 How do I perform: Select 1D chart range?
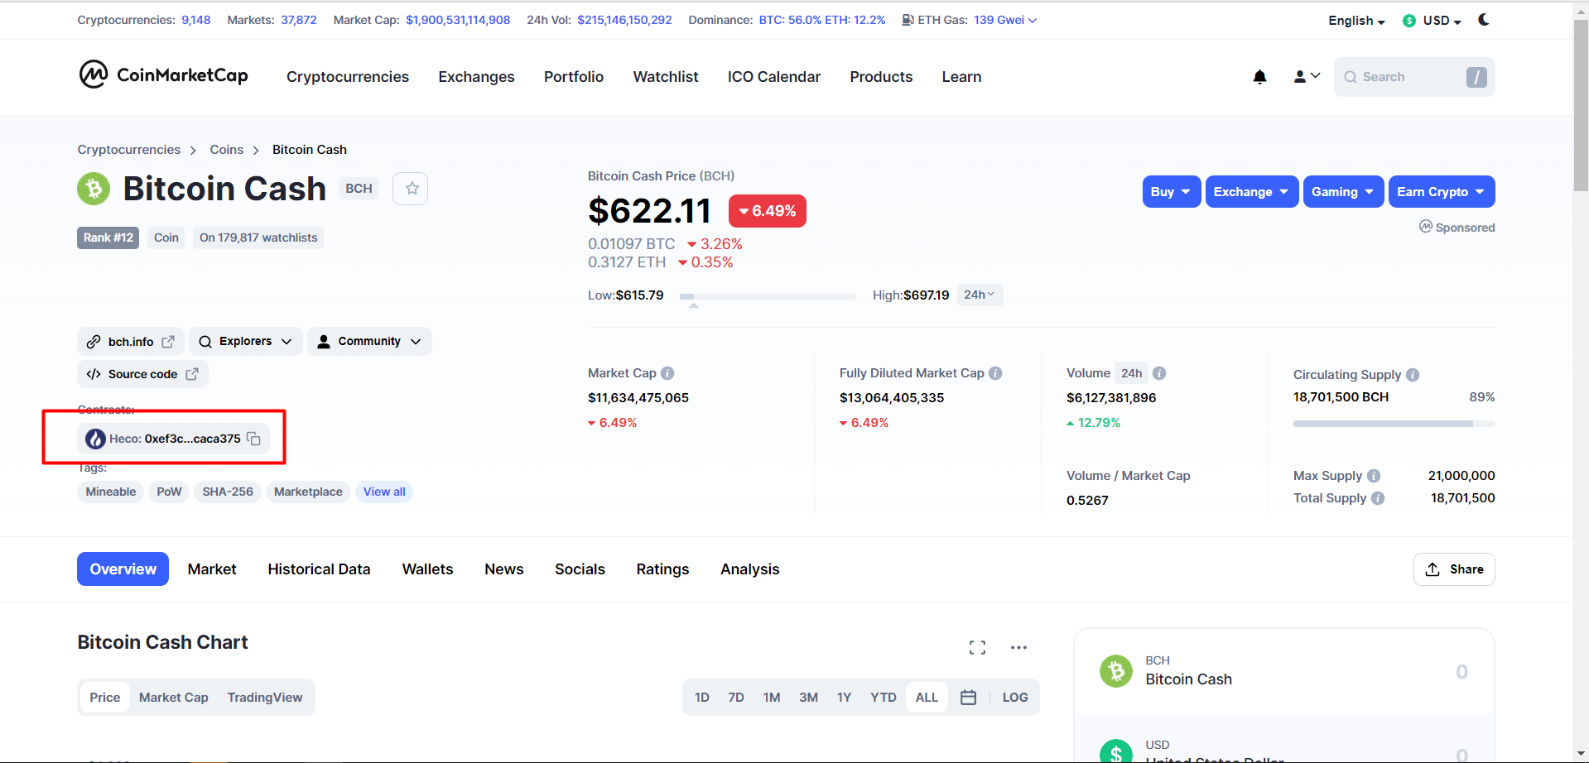tap(702, 698)
